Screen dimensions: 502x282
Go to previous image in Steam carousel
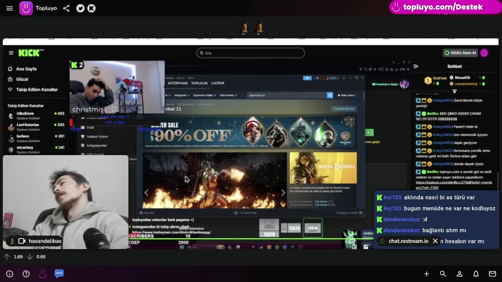pyautogui.click(x=146, y=193)
